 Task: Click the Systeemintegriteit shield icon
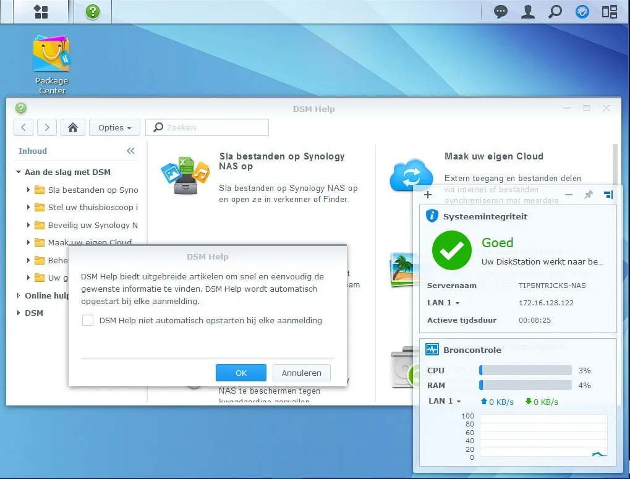[x=432, y=216]
